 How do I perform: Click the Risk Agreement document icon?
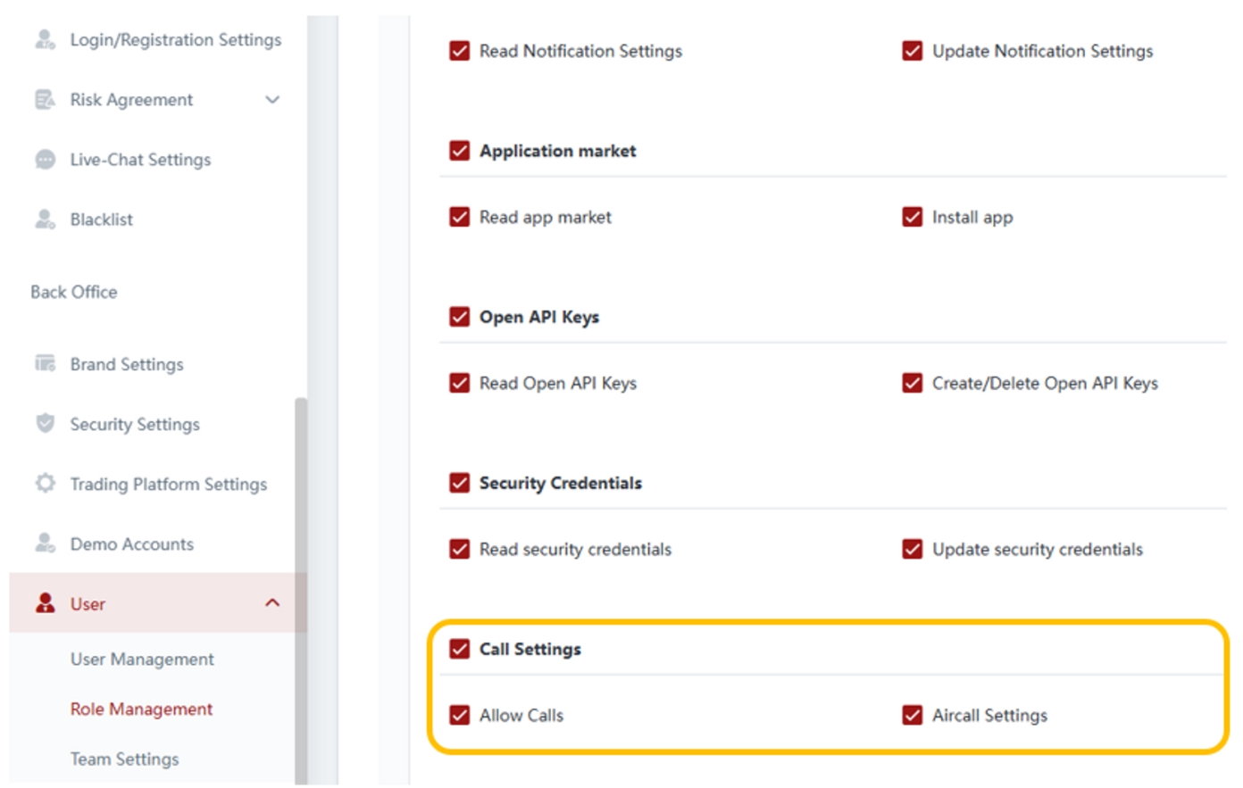tap(45, 99)
